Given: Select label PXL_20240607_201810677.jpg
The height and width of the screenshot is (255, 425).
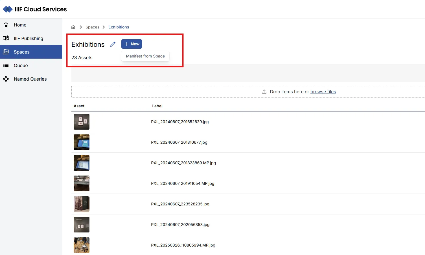Looking at the screenshot, I should pos(179,142).
